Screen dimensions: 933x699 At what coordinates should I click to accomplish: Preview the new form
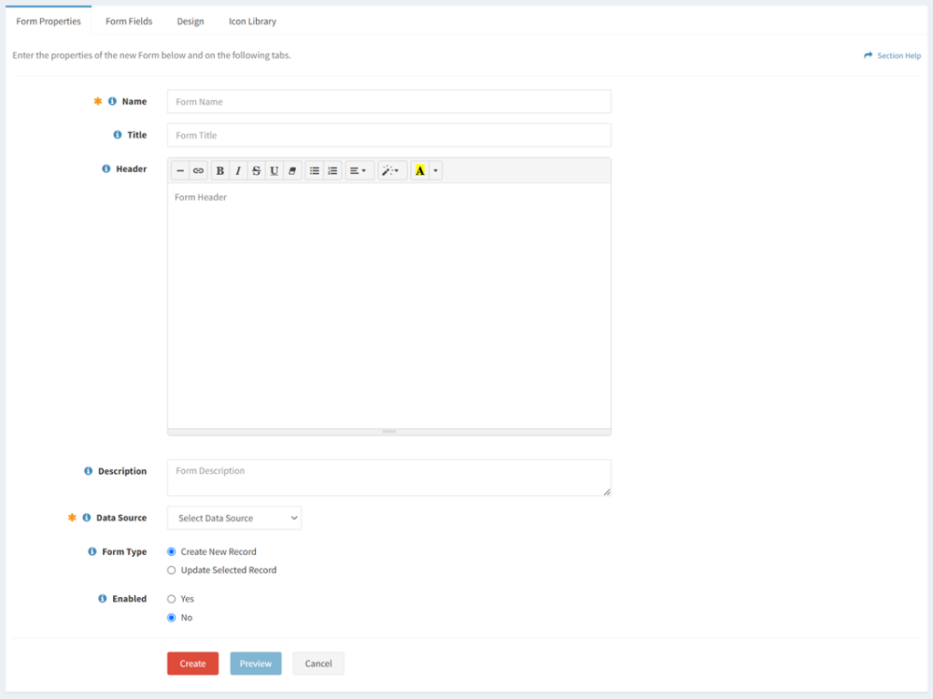[x=255, y=663]
